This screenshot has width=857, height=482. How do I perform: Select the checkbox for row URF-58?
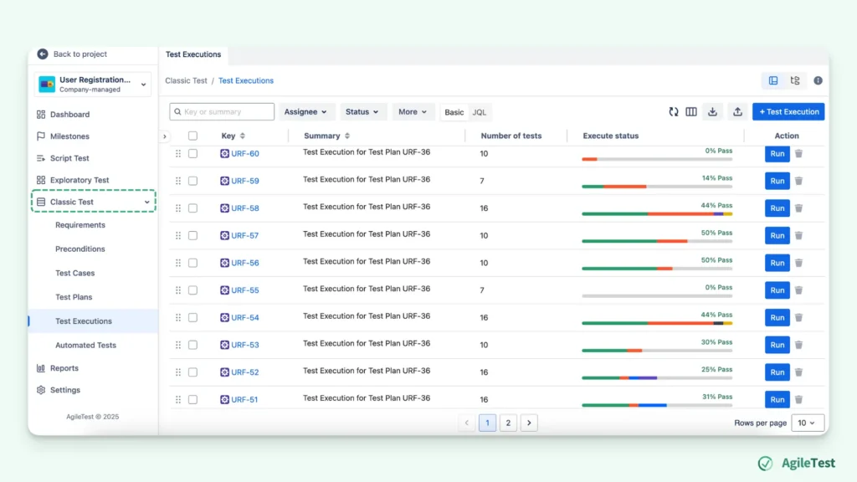click(x=192, y=208)
